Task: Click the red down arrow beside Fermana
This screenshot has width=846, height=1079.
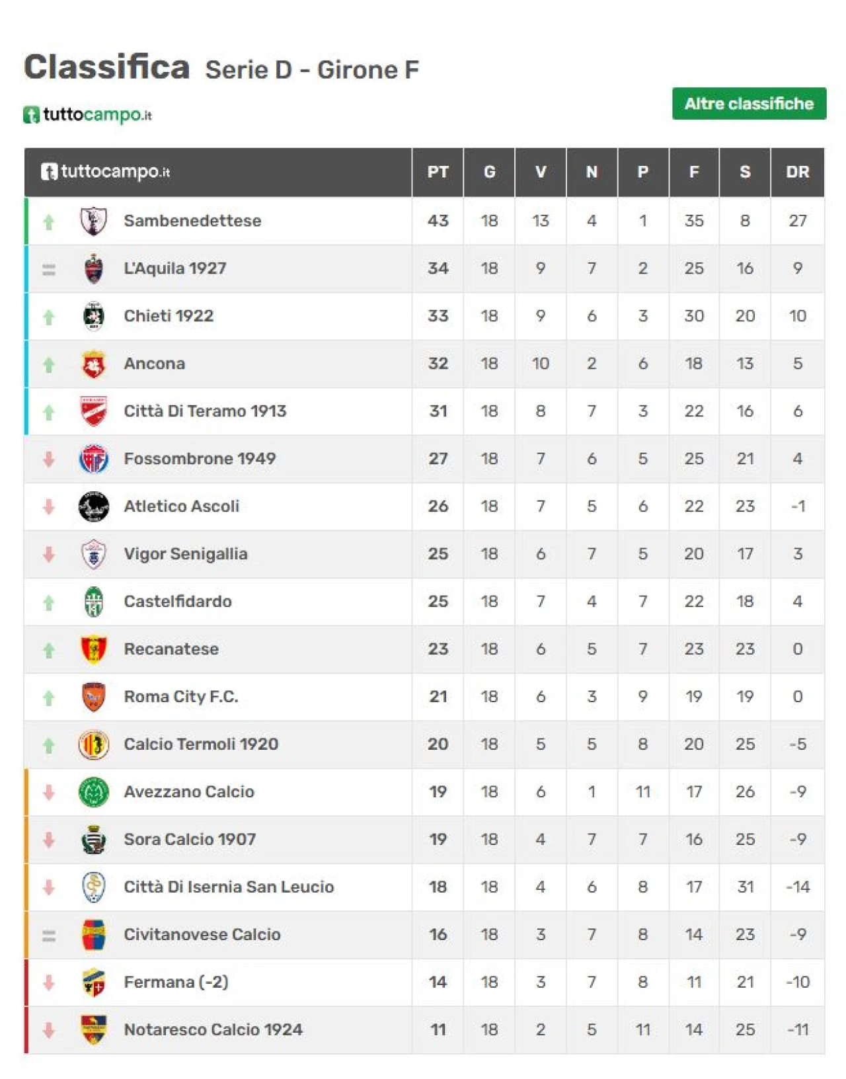Action: (x=49, y=983)
